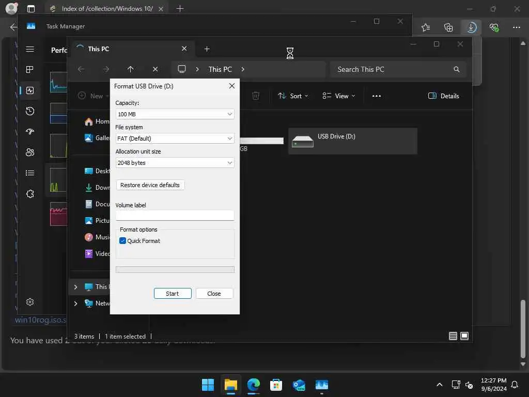
Task: Select the CPU graph thumbnail in Task Manager
Action: pyautogui.click(x=58, y=82)
